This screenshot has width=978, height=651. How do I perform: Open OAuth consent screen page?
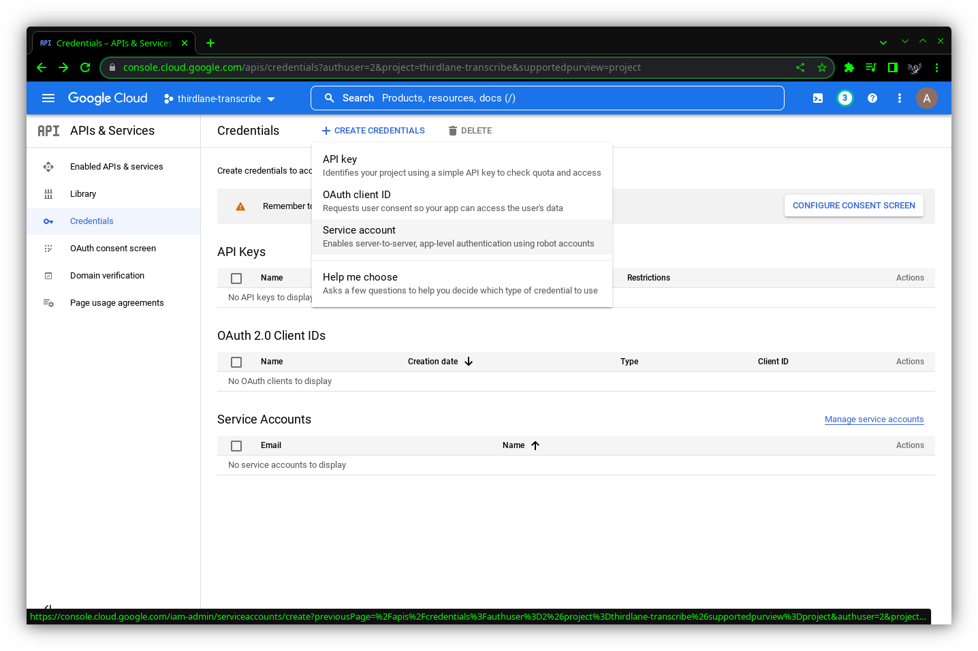click(x=113, y=249)
